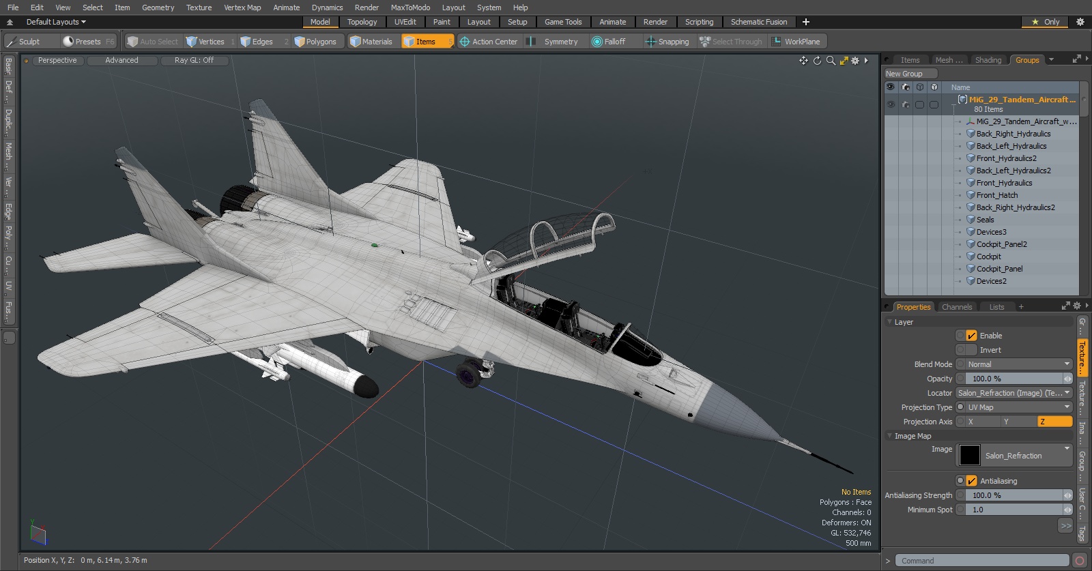The image size is (1092, 571).
Task: Toggle the Invert checkbox
Action: coord(971,350)
